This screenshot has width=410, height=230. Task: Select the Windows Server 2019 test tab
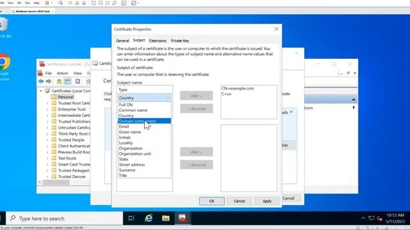click(32, 11)
